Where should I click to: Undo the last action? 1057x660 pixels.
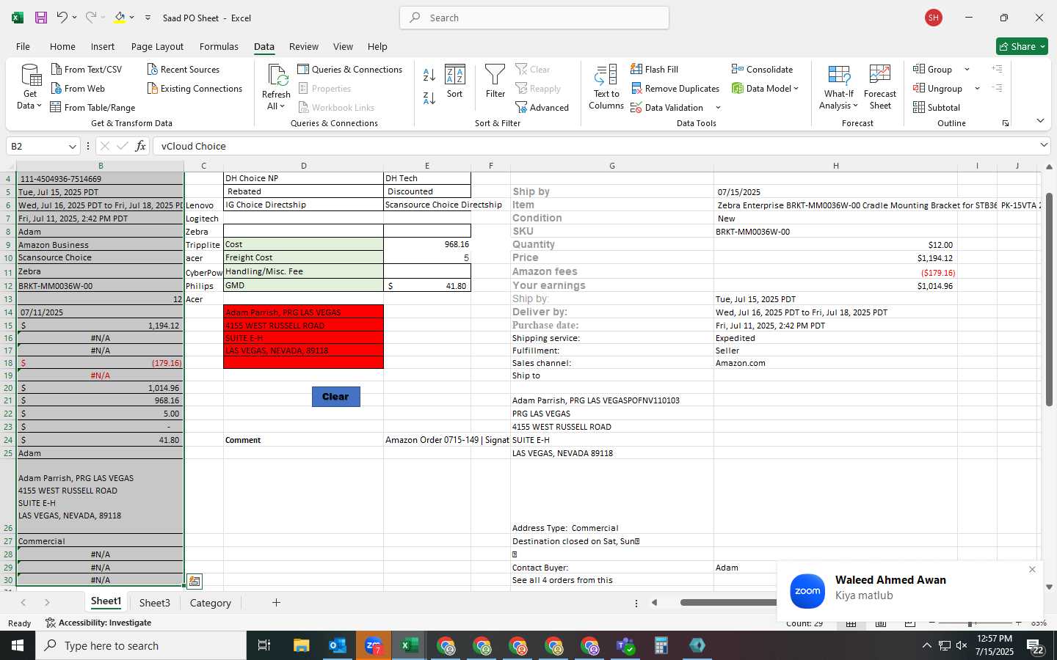tap(62, 18)
